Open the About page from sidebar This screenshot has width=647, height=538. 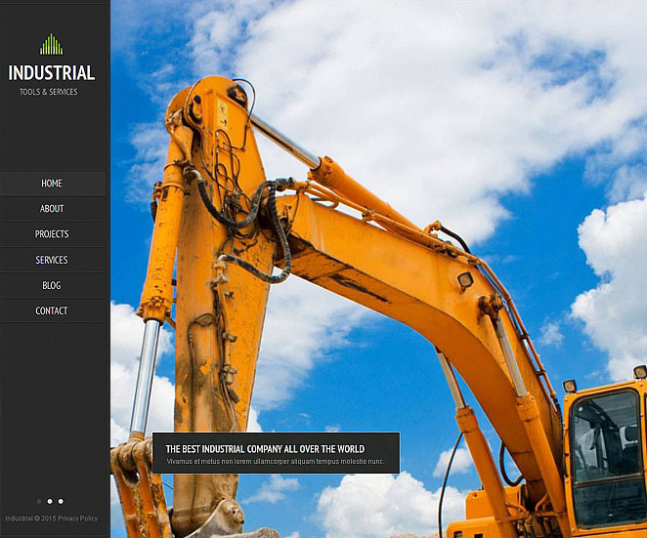tap(52, 209)
